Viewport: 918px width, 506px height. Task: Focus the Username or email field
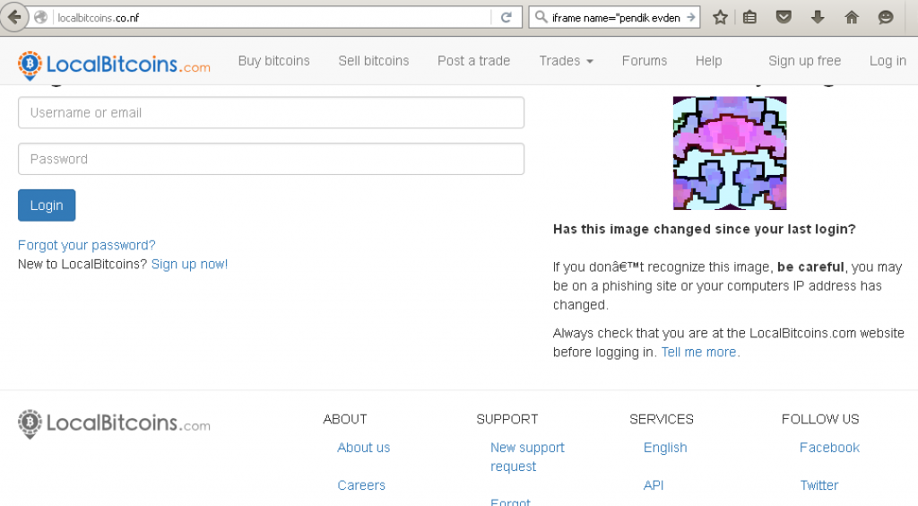click(271, 112)
